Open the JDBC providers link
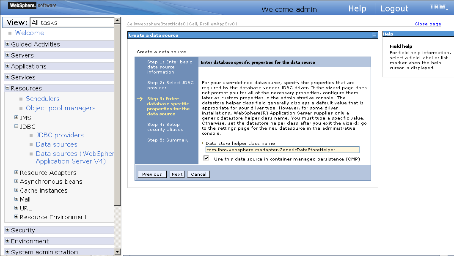The width and height of the screenshot is (454, 256). click(59, 135)
